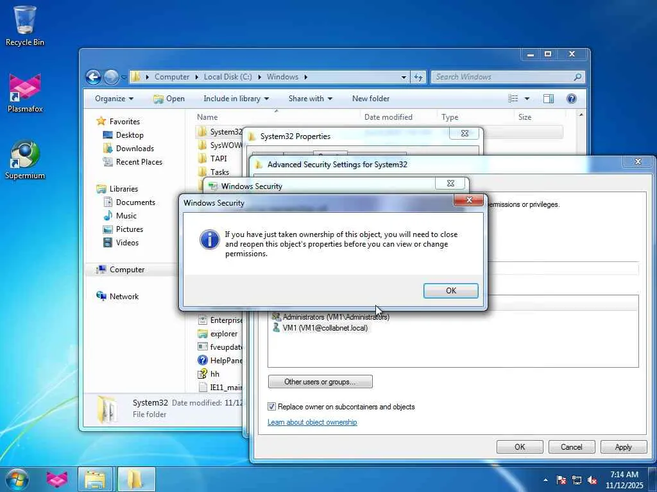
Task: Open the Videos library
Action: pyautogui.click(x=127, y=243)
